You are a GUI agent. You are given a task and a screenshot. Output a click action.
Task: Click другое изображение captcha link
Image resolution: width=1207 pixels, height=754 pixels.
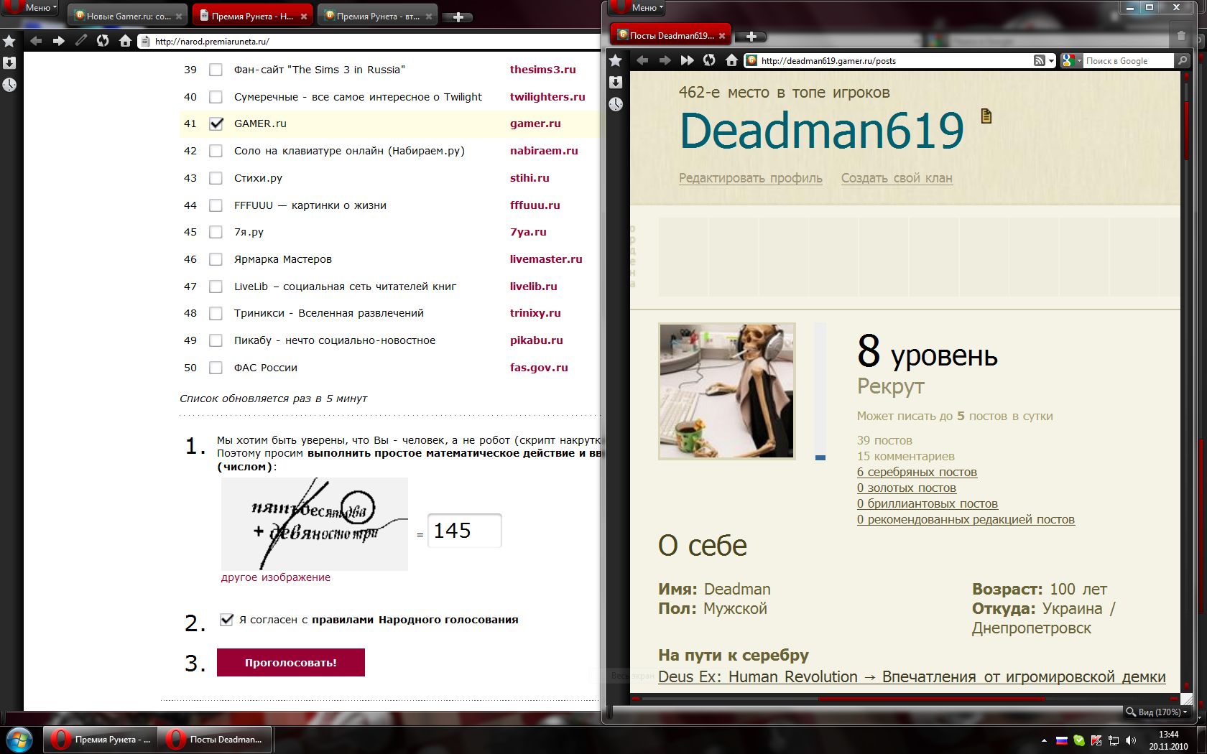pyautogui.click(x=276, y=577)
